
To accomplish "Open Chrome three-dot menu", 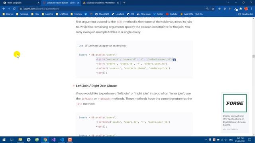I will (251, 9).
